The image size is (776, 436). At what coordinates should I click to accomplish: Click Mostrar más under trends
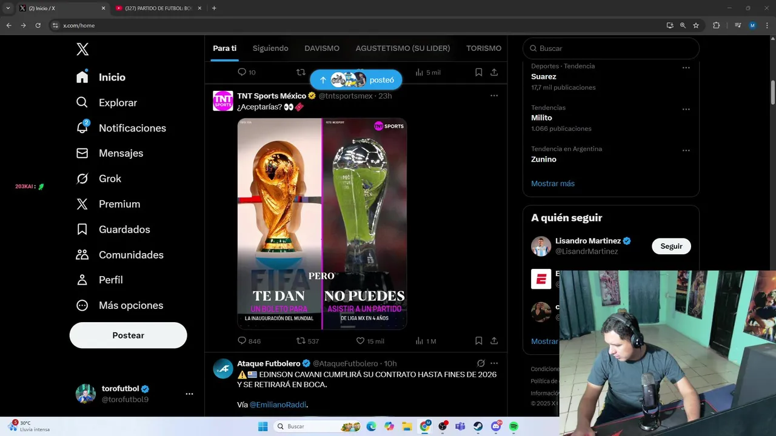[x=553, y=183]
